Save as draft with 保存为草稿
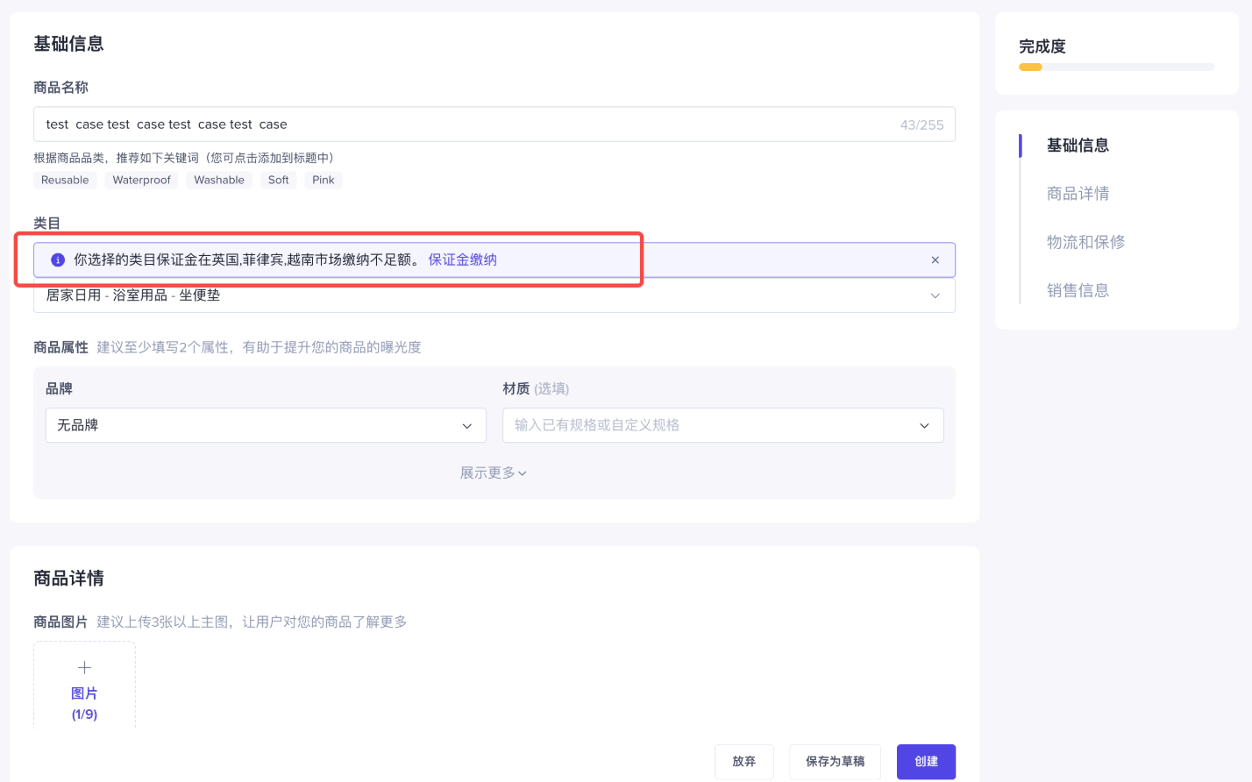This screenshot has height=782, width=1252. click(x=835, y=762)
